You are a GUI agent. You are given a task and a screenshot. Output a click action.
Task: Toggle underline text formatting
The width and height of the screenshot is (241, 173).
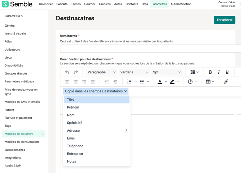(x=227, y=72)
